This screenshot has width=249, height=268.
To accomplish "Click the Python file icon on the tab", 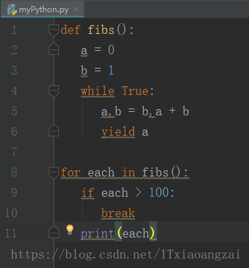I will 12,9.
